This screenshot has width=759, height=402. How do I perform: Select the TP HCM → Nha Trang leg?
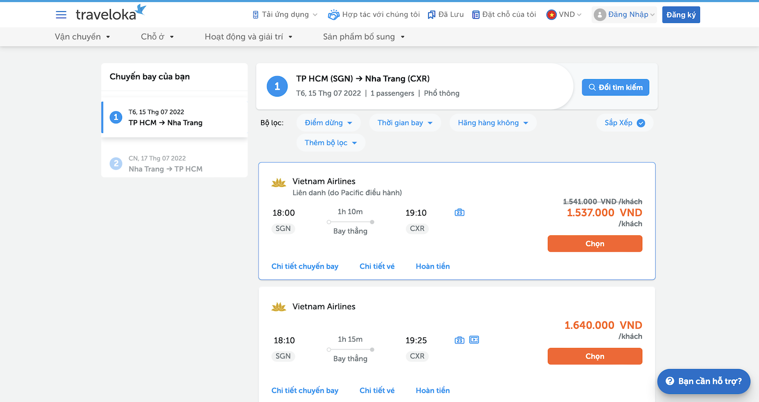tap(175, 117)
